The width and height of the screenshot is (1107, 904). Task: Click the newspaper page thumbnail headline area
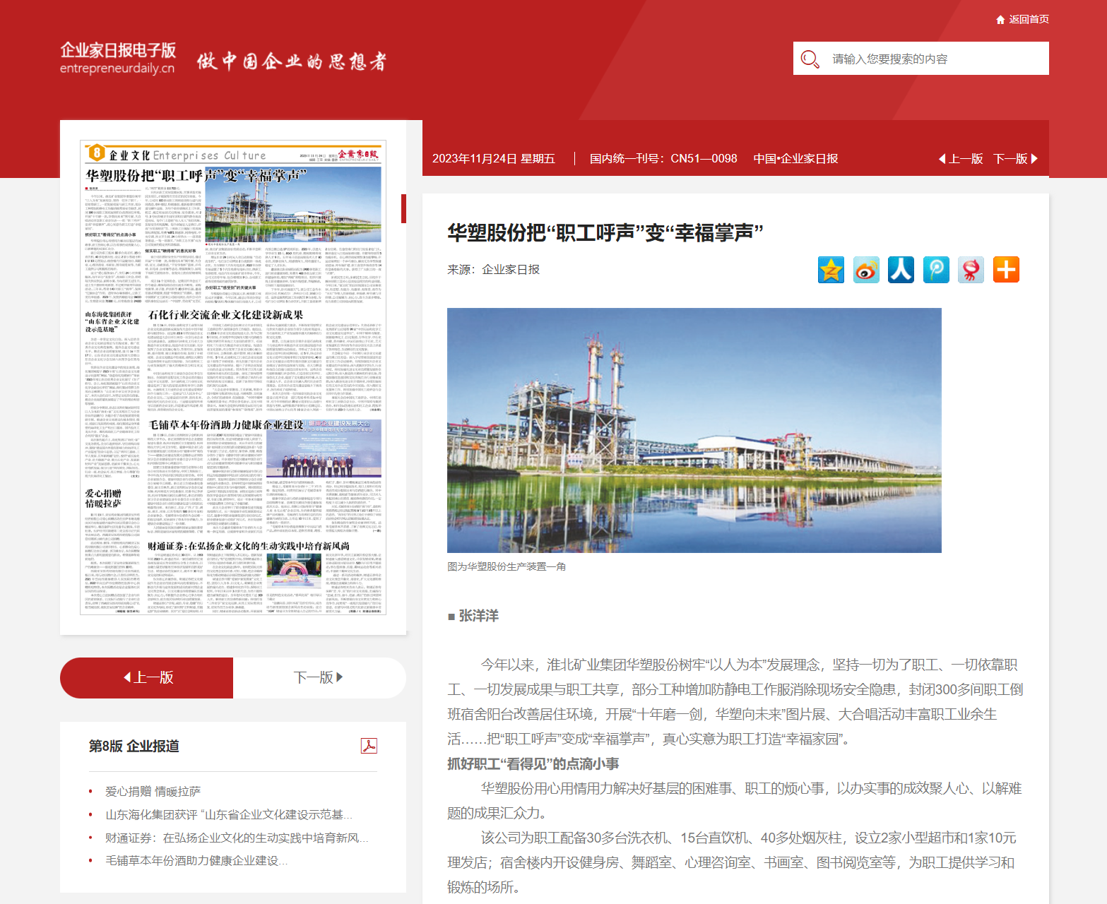pyautogui.click(x=196, y=175)
